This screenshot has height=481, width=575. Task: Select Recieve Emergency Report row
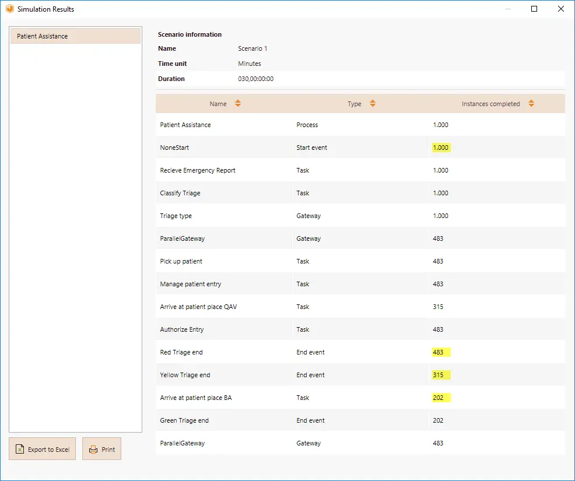point(360,170)
